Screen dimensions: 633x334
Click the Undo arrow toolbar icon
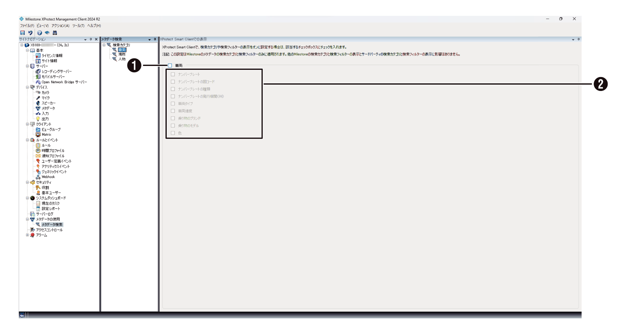30,33
